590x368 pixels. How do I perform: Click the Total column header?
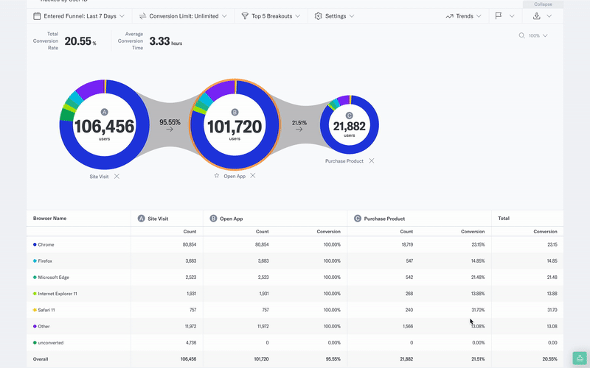tap(504, 218)
